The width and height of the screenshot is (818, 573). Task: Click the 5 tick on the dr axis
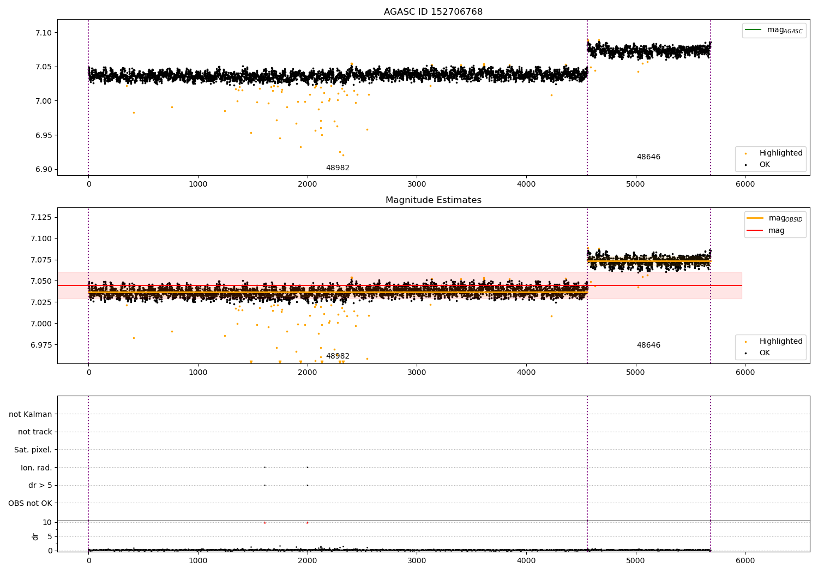pyautogui.click(x=50, y=536)
